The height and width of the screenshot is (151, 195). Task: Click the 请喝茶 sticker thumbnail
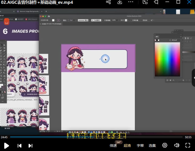click(x=44, y=63)
